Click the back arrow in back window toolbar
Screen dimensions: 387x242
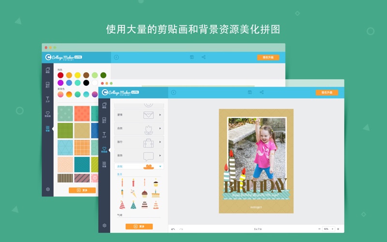[116, 57]
